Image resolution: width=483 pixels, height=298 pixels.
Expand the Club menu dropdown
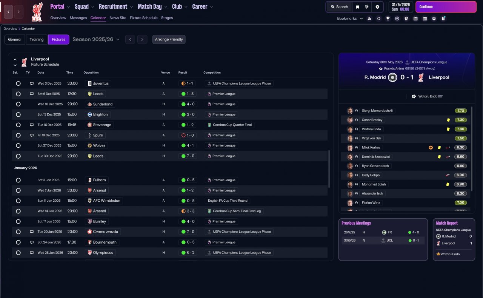coord(186,7)
